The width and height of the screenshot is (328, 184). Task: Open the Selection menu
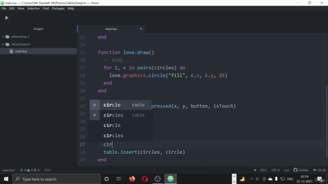point(33,8)
